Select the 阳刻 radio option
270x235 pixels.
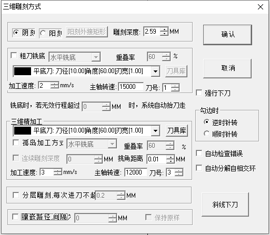(43, 33)
